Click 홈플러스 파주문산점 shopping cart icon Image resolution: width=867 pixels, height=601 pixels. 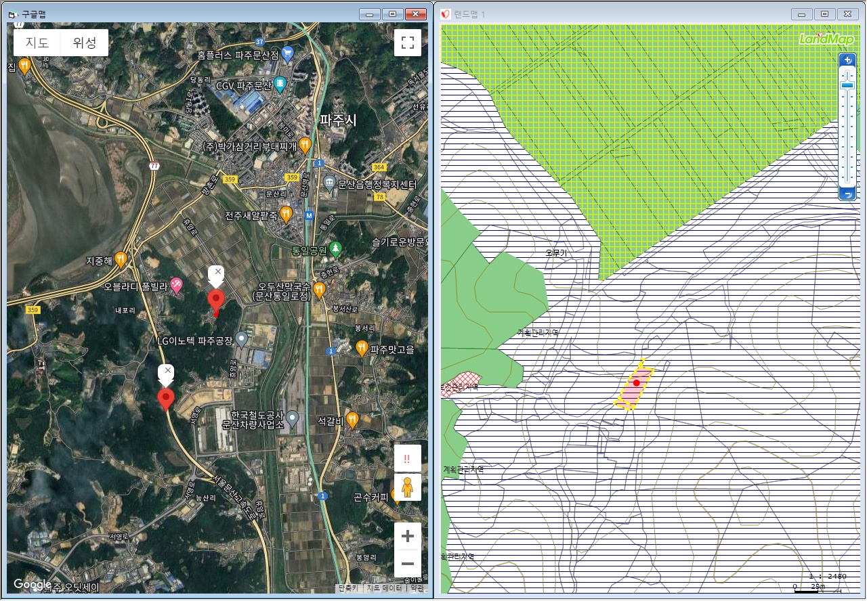(x=287, y=52)
